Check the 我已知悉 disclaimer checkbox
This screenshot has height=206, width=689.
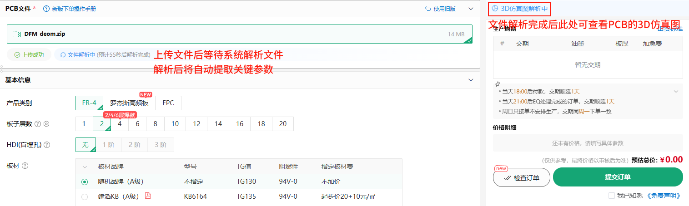tap(612, 196)
